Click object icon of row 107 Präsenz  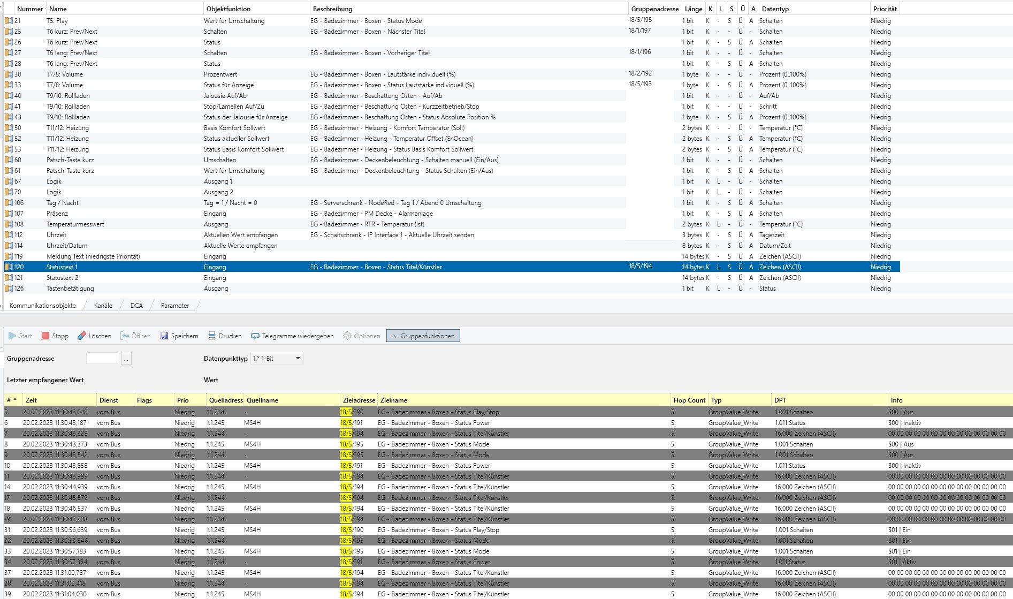(x=9, y=214)
